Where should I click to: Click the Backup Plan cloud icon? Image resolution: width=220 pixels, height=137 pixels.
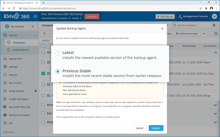pos(5,59)
